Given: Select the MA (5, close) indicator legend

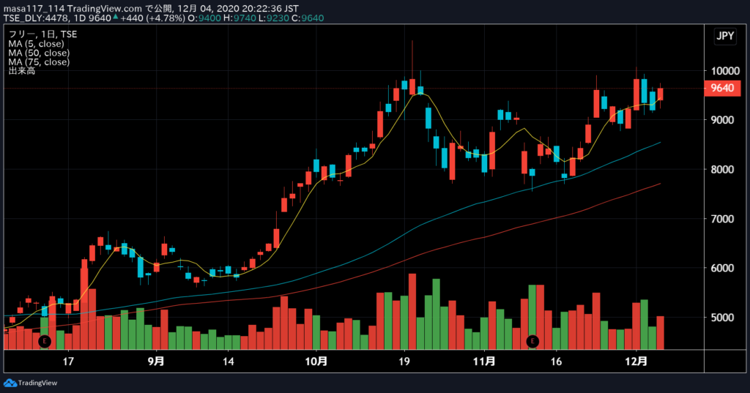Looking at the screenshot, I should [36, 43].
